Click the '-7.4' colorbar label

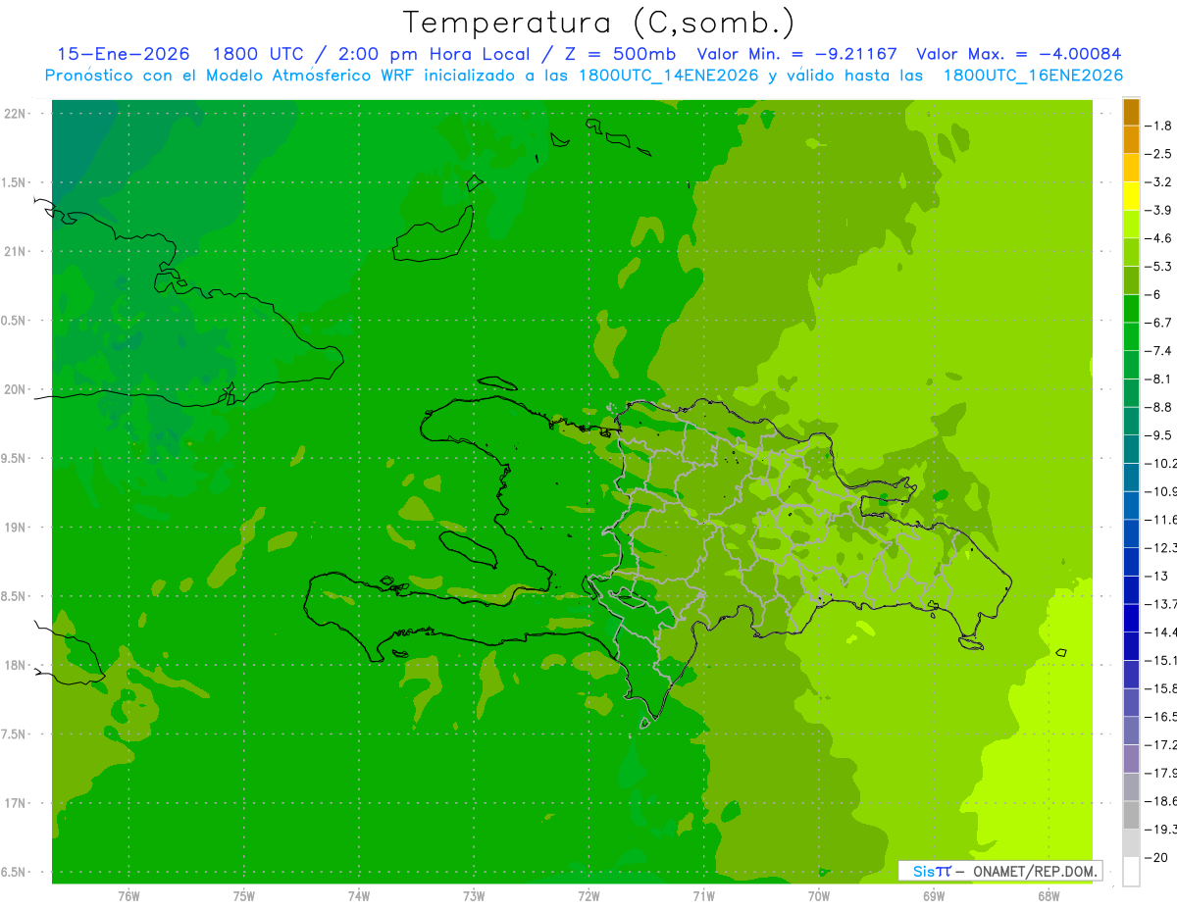(1159, 350)
